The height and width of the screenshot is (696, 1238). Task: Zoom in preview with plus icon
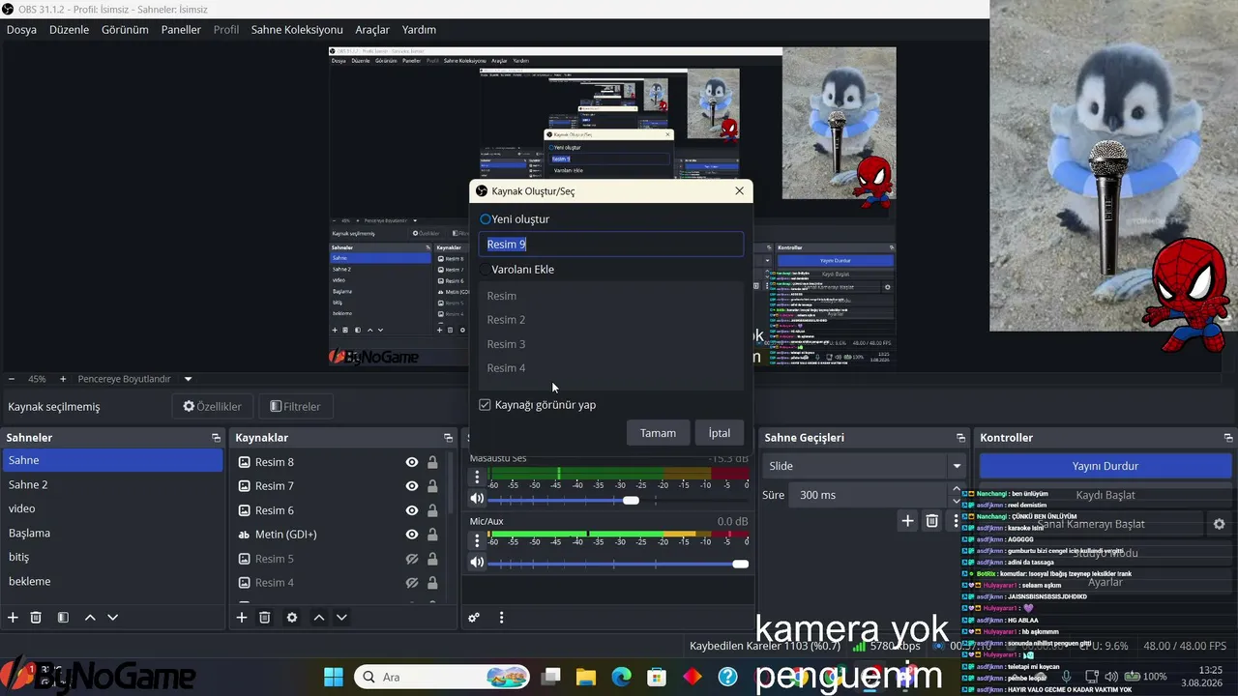63,379
